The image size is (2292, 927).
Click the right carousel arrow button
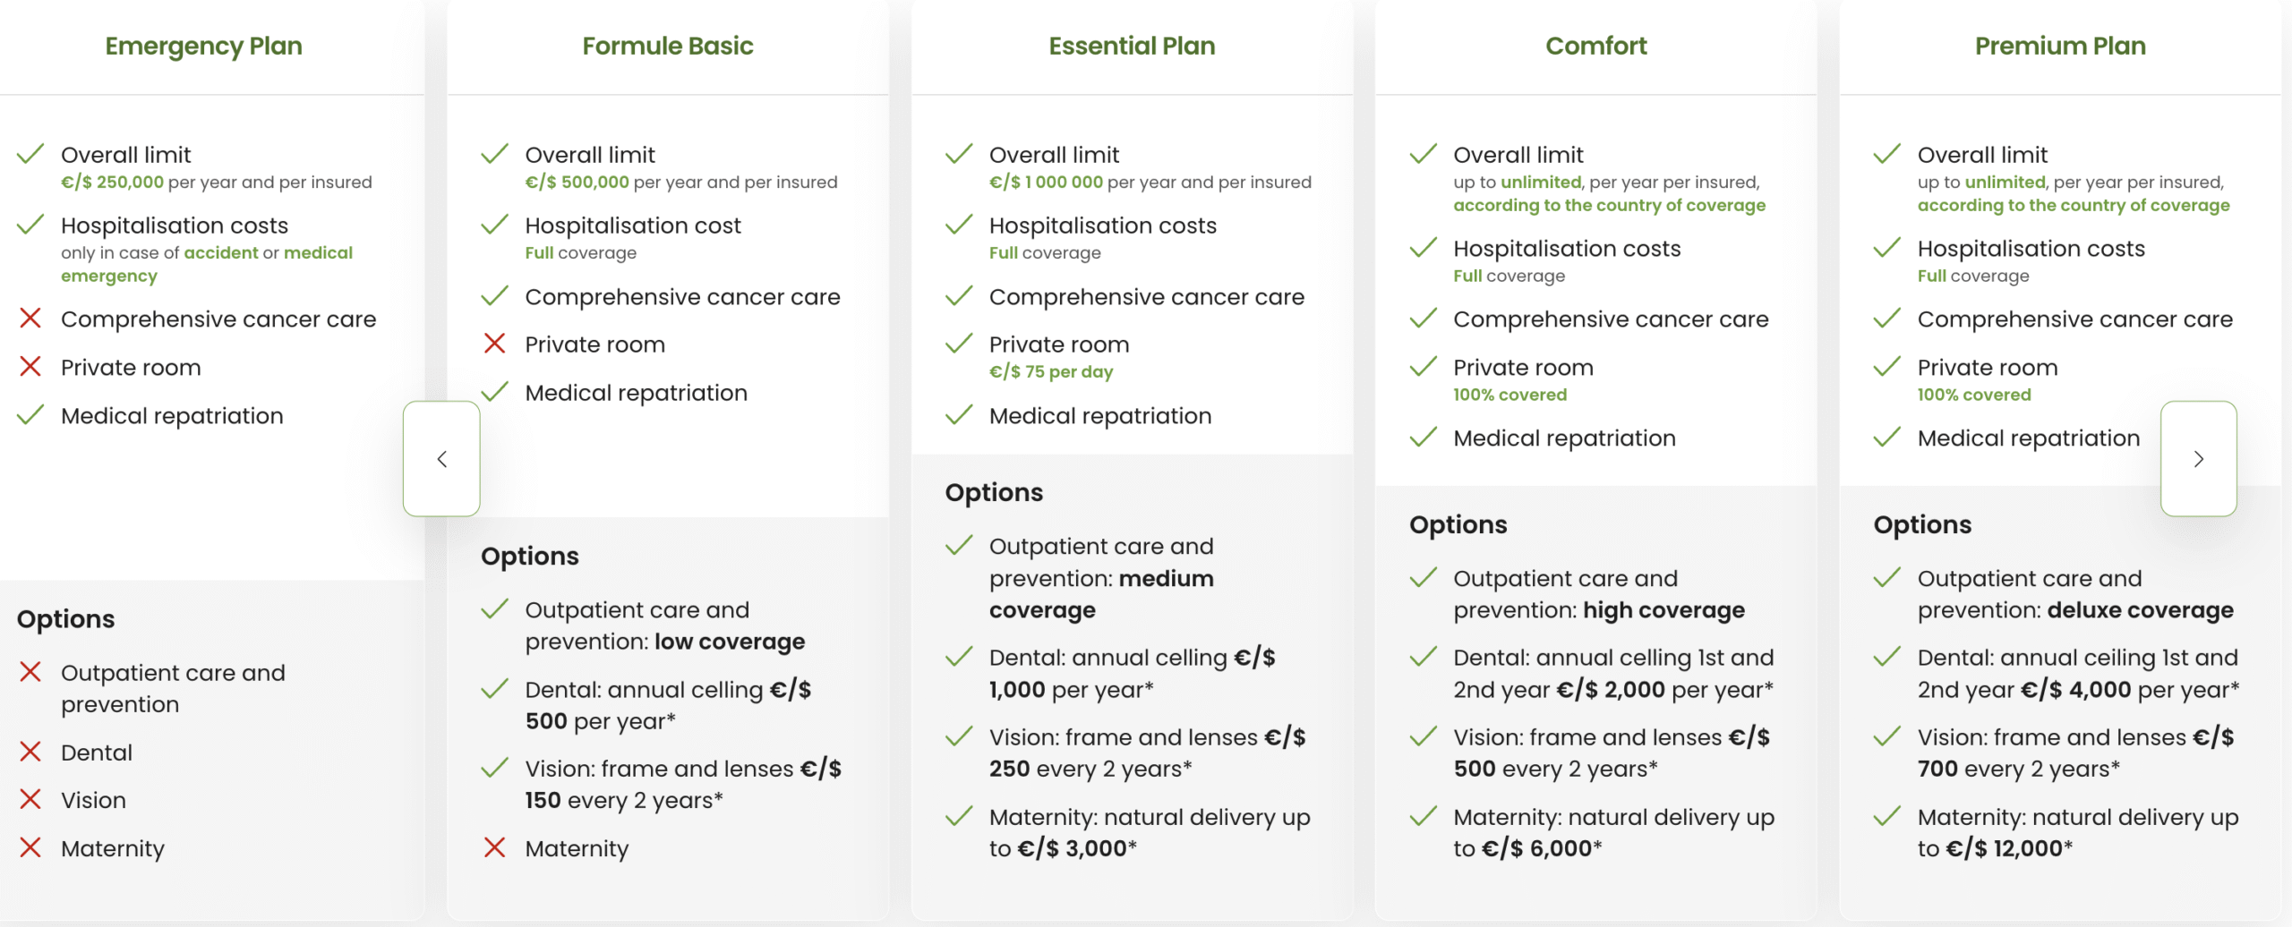tap(2198, 458)
